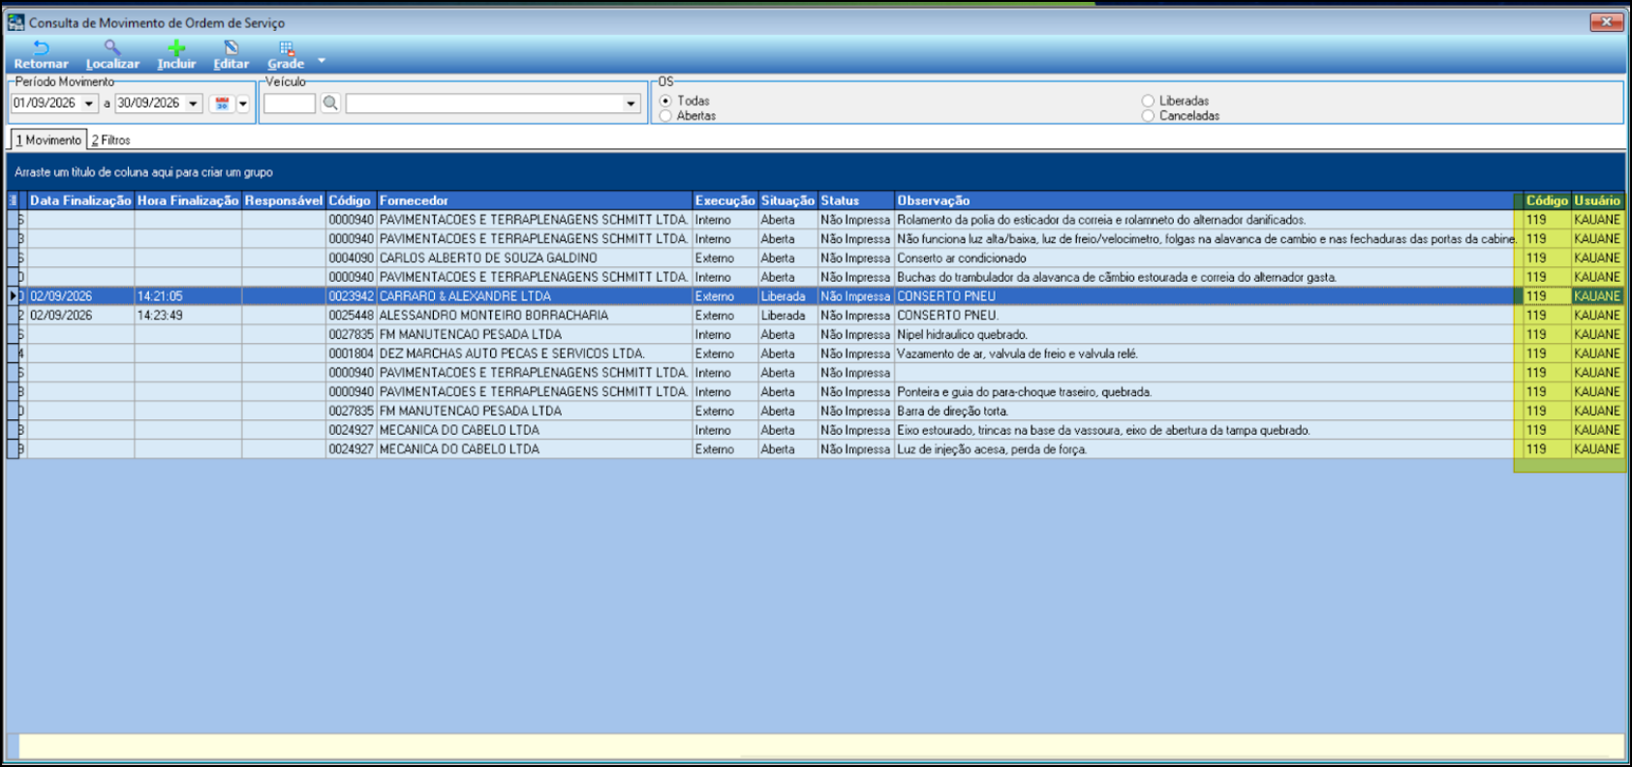Click the Status column header
The height and width of the screenshot is (767, 1632).
(x=855, y=200)
